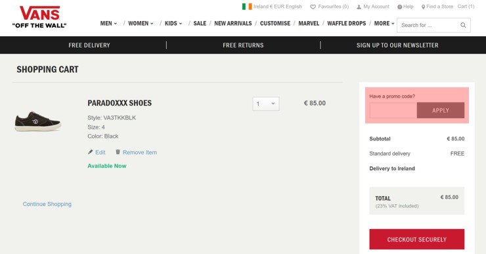Click the Continue Shopping link
This screenshot has width=486, height=254.
(x=47, y=204)
